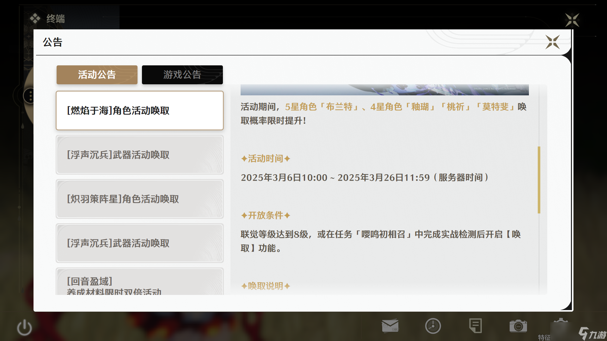The width and height of the screenshot is (607, 341).
Task: Switch to the 活动公告 tab
Action: [97, 75]
